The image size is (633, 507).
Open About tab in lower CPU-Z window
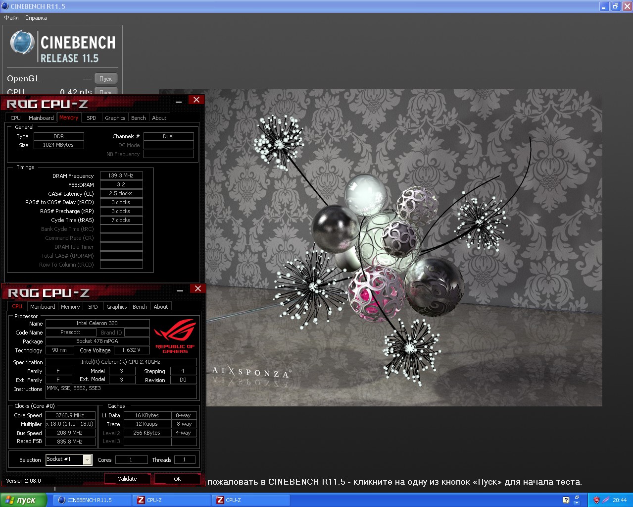161,307
